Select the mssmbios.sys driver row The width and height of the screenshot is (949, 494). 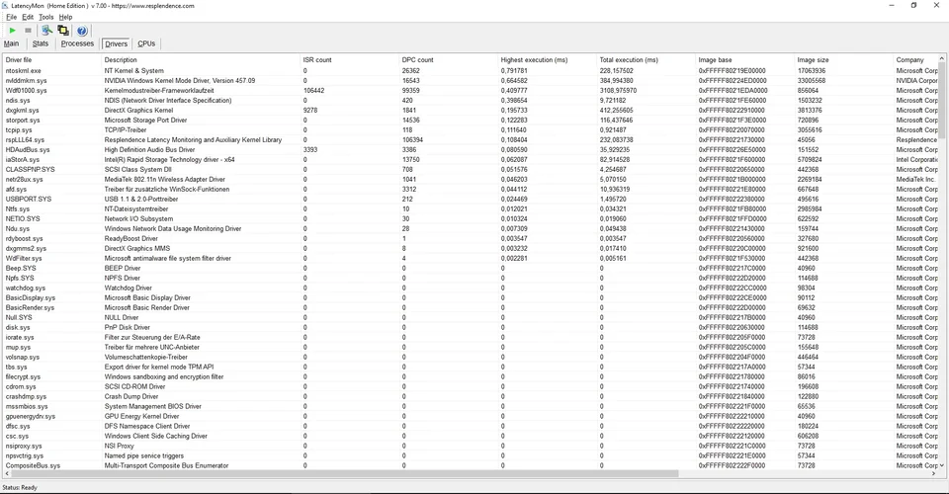471,406
